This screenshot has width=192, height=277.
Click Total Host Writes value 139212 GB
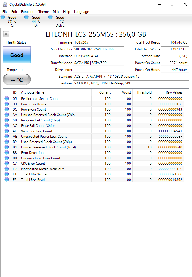(x=175, y=49)
